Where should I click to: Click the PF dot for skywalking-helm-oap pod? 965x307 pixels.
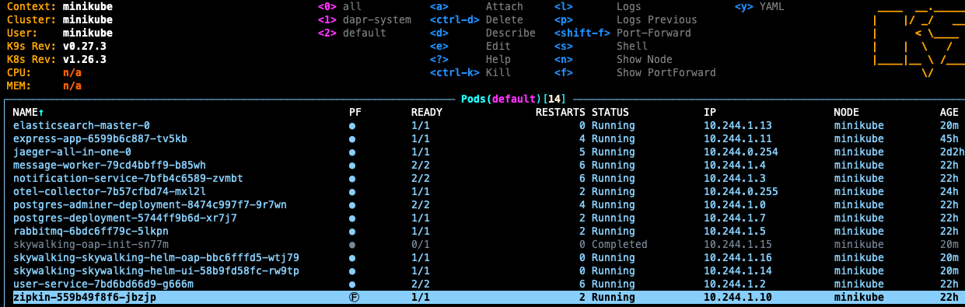(x=353, y=258)
